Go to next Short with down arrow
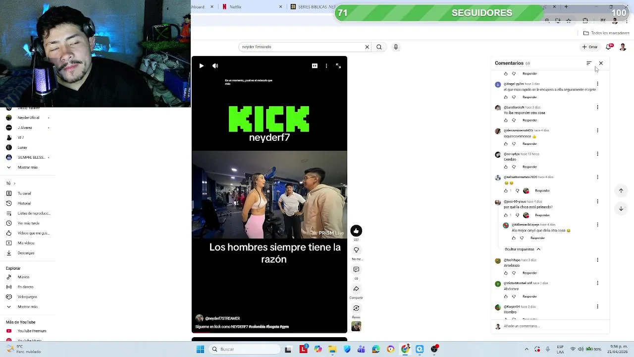The height and width of the screenshot is (357, 634). (x=621, y=208)
